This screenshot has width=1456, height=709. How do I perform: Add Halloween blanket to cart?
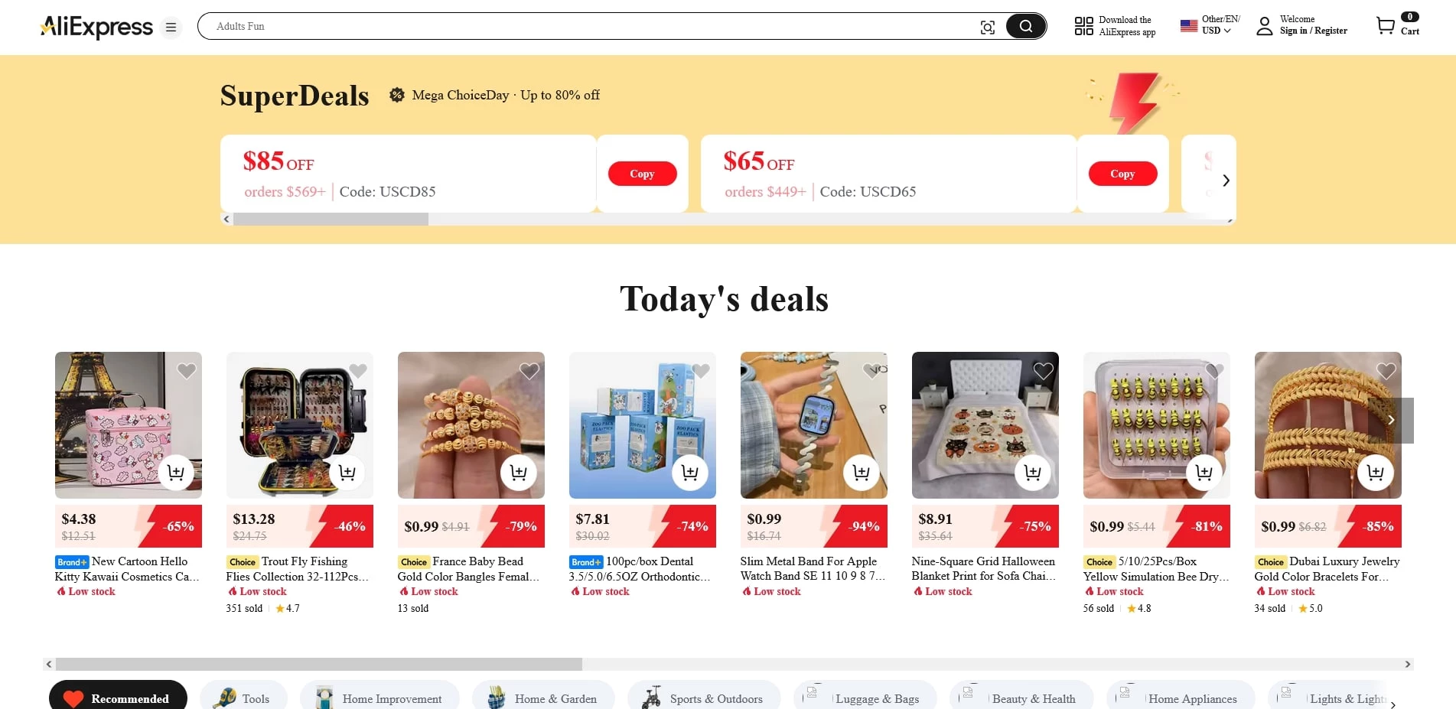[x=1033, y=473]
